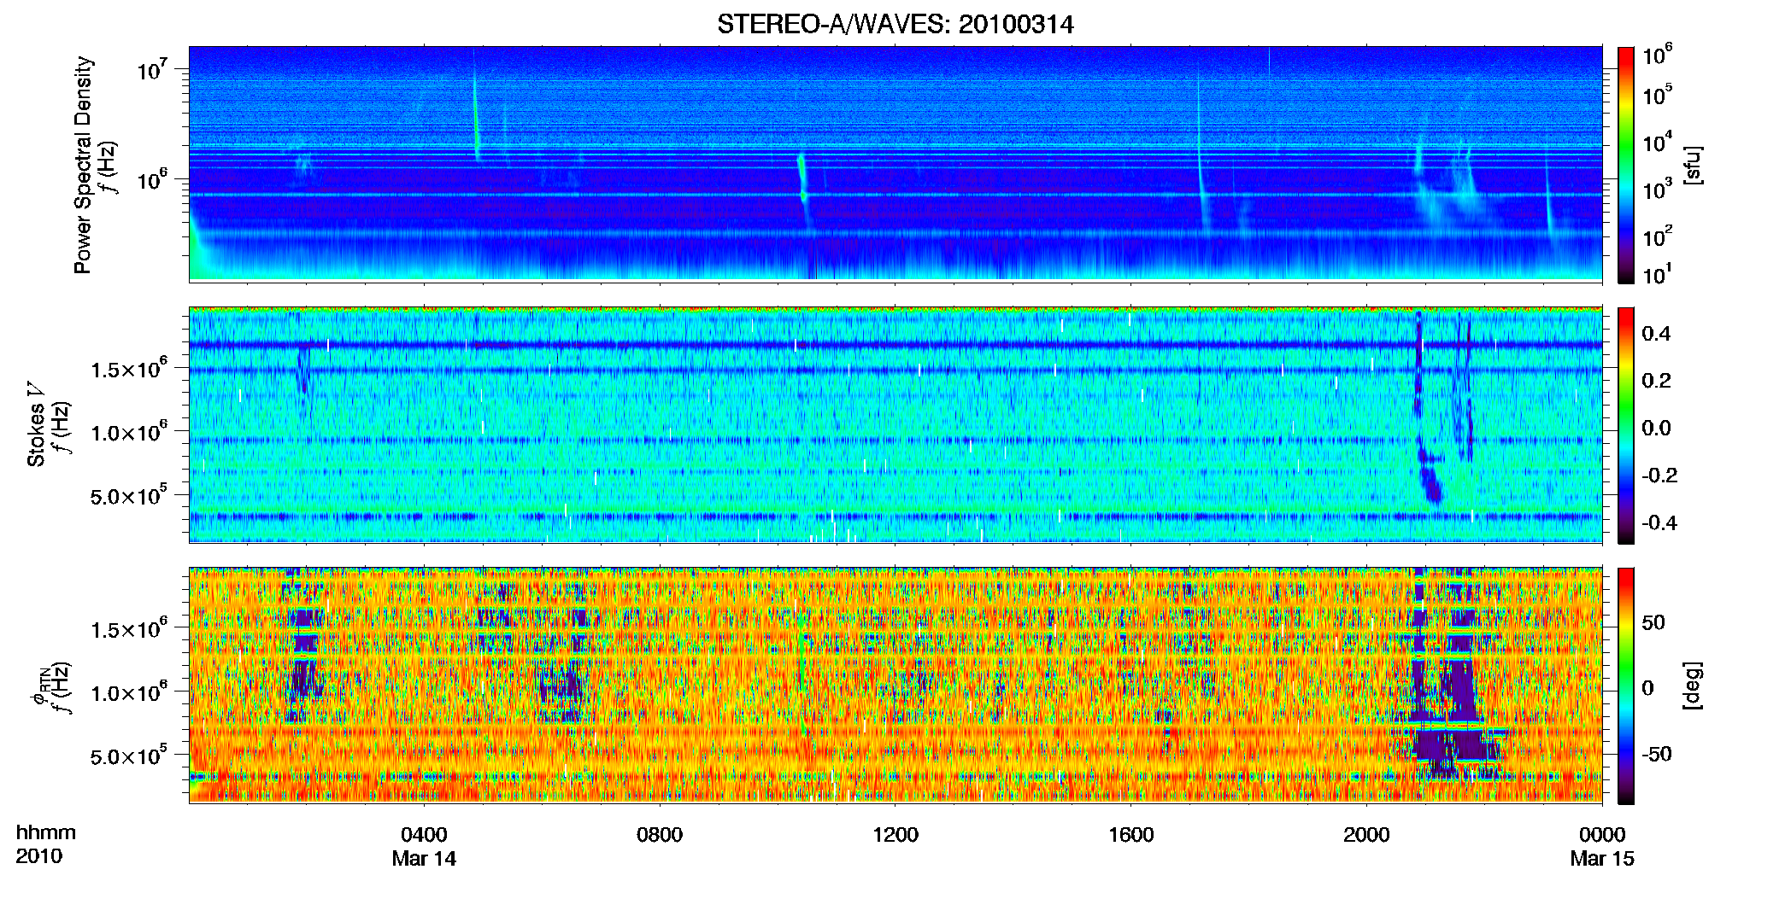Click the degrees color bar beside bottom panel

(1625, 686)
